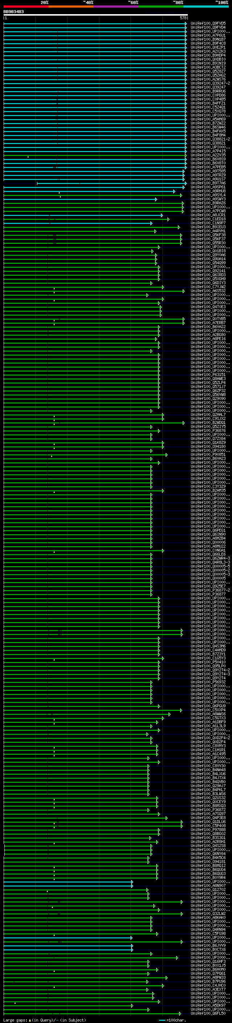Click the red ~20% identity legend bar
The width and height of the screenshot is (232, 1023).
(26, 7)
